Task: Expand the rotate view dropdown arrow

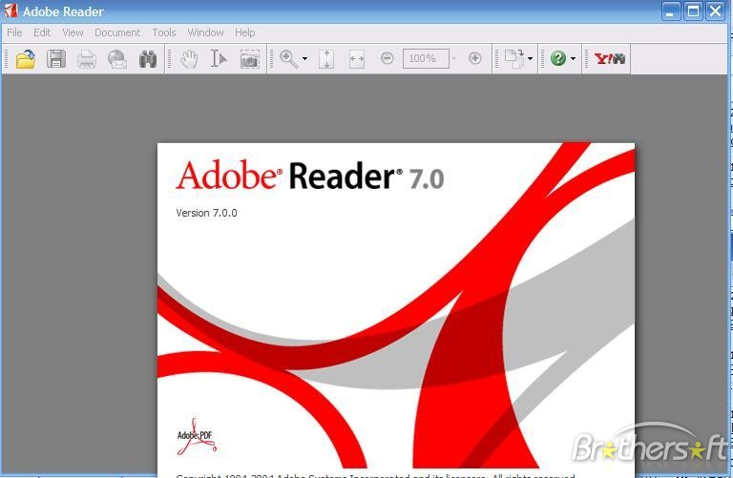Action: tap(530, 59)
